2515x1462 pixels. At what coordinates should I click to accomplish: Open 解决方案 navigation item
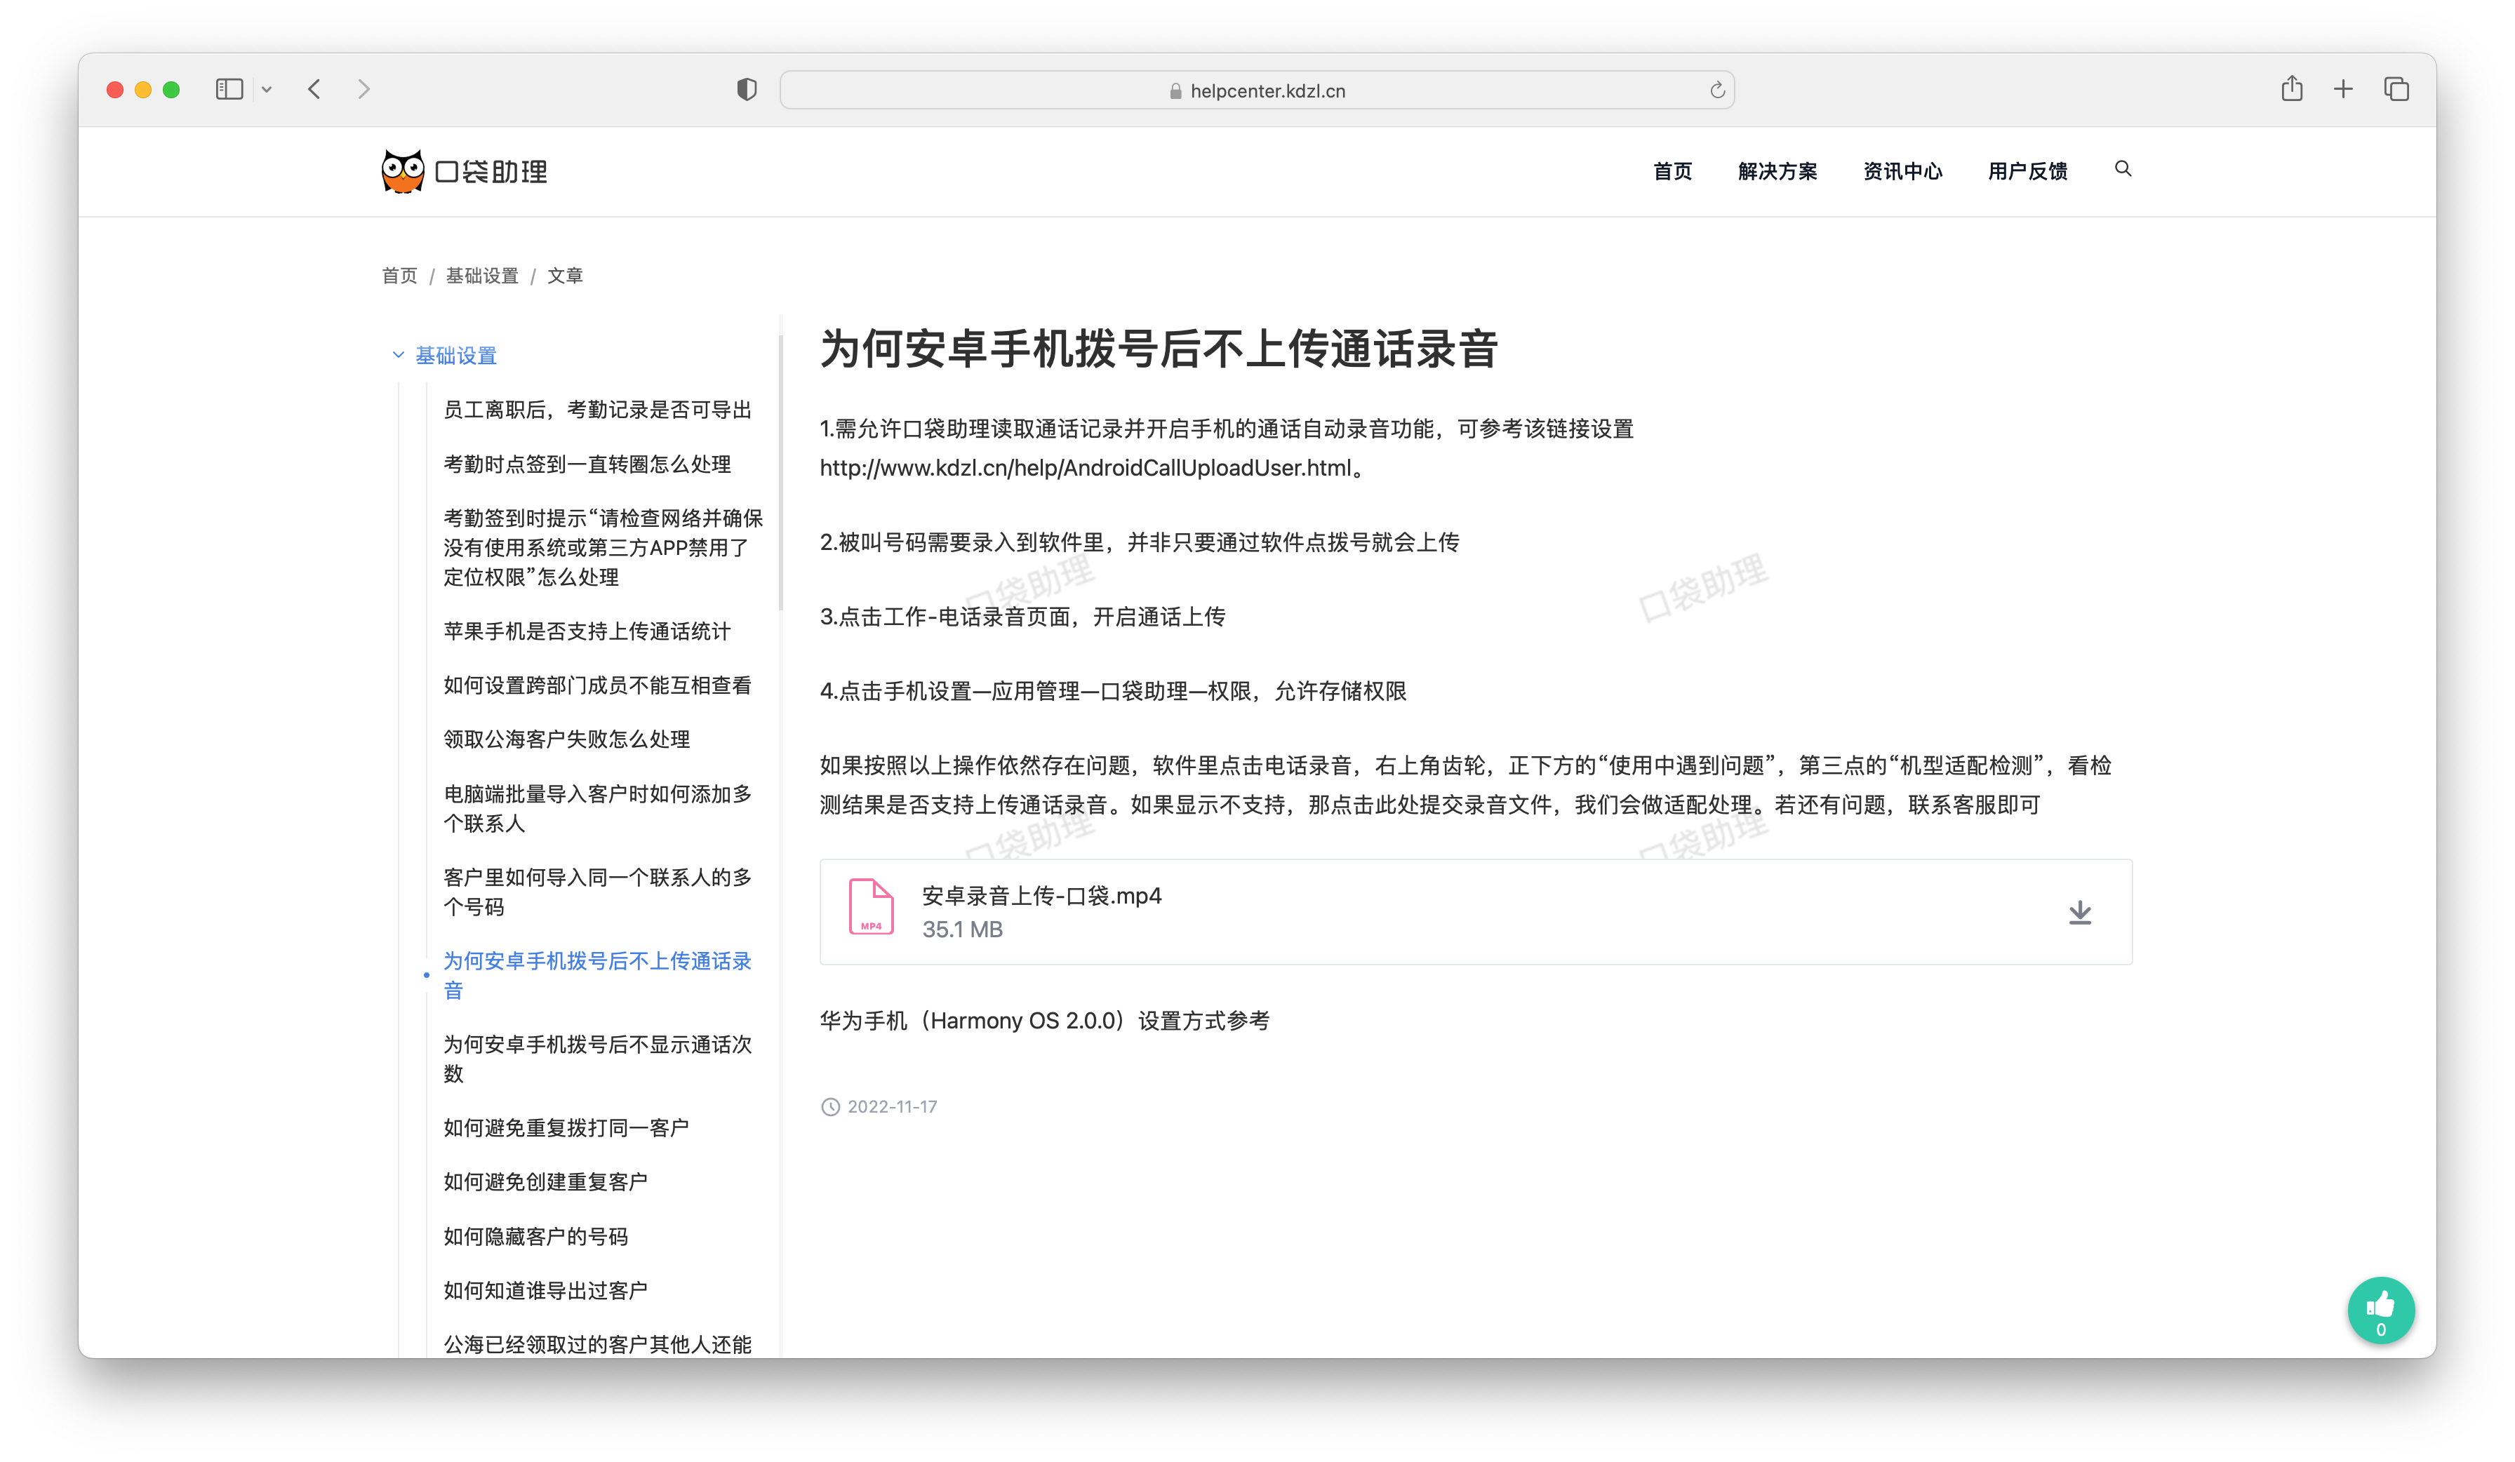tap(1777, 172)
